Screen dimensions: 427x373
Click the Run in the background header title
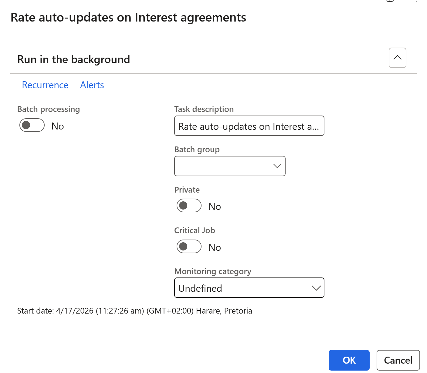(74, 59)
